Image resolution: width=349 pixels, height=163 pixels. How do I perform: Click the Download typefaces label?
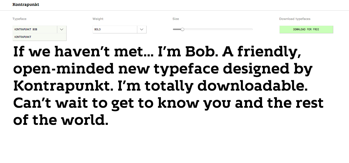295,19
